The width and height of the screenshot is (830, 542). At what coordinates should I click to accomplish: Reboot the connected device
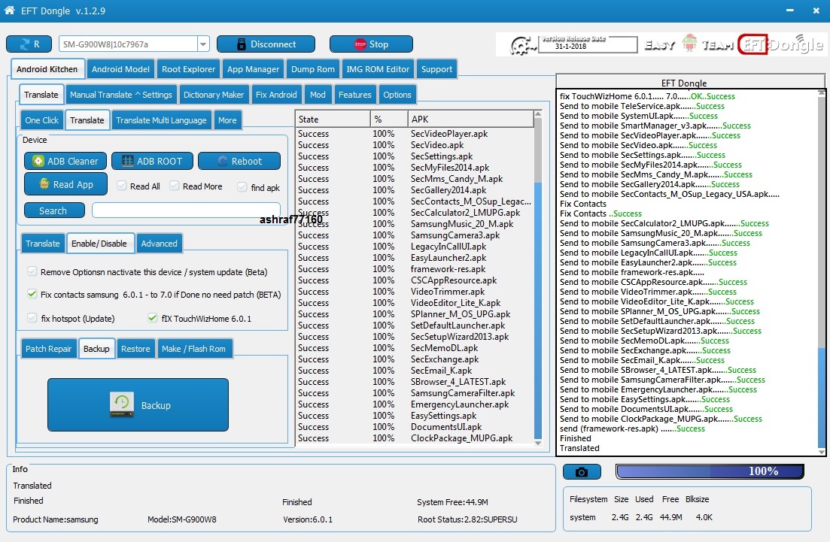coord(239,161)
